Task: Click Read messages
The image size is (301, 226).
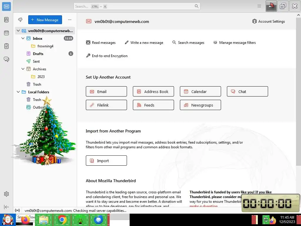Action: (x=101, y=42)
